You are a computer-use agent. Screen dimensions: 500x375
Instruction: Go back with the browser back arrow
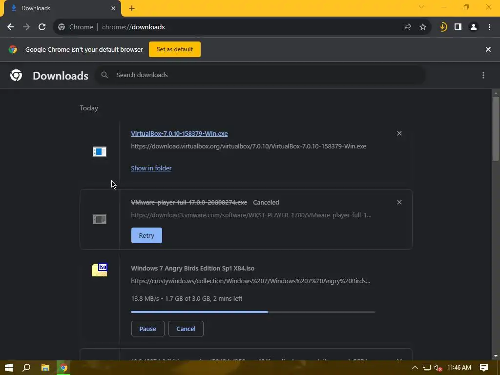[x=11, y=27]
